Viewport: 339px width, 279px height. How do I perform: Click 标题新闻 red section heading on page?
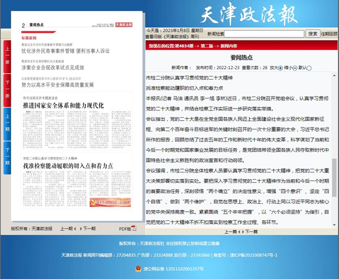point(29,38)
